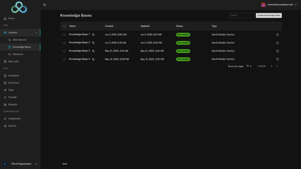Copy the ID of Knowledge Base 3
The width and height of the screenshot is (301, 169).
click(x=93, y=51)
